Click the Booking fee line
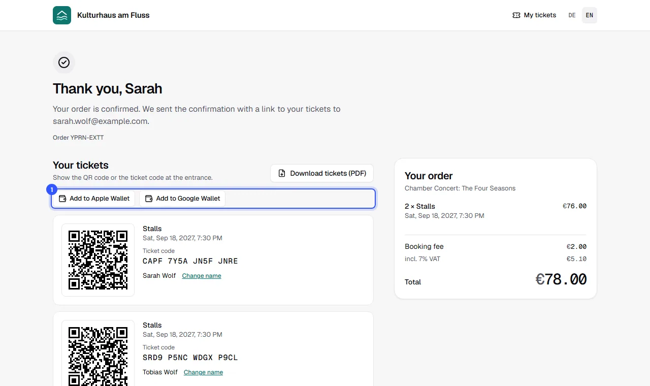The height and width of the screenshot is (386, 650). point(496,247)
